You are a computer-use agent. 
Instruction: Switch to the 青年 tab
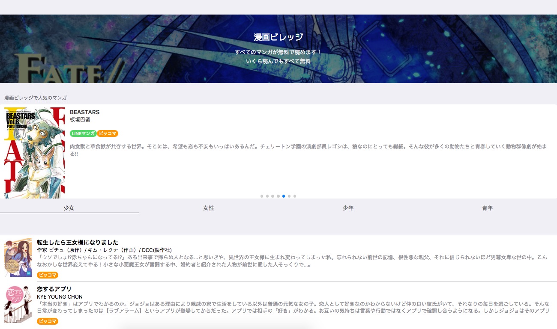pos(487,208)
